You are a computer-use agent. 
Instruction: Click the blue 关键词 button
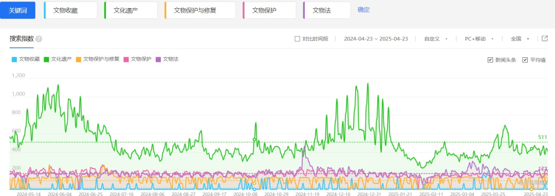pos(17,10)
